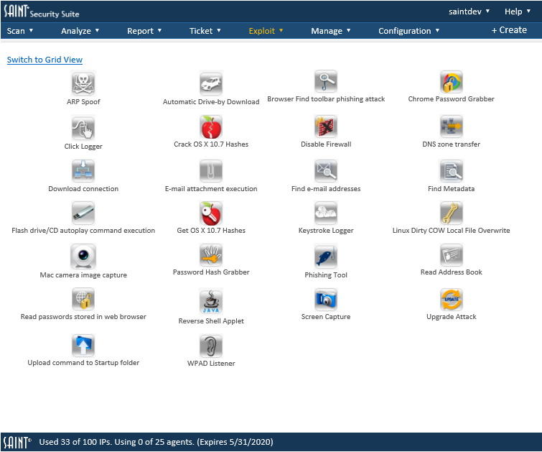
Task: Expand the Ticket menu arrow
Action: click(219, 30)
